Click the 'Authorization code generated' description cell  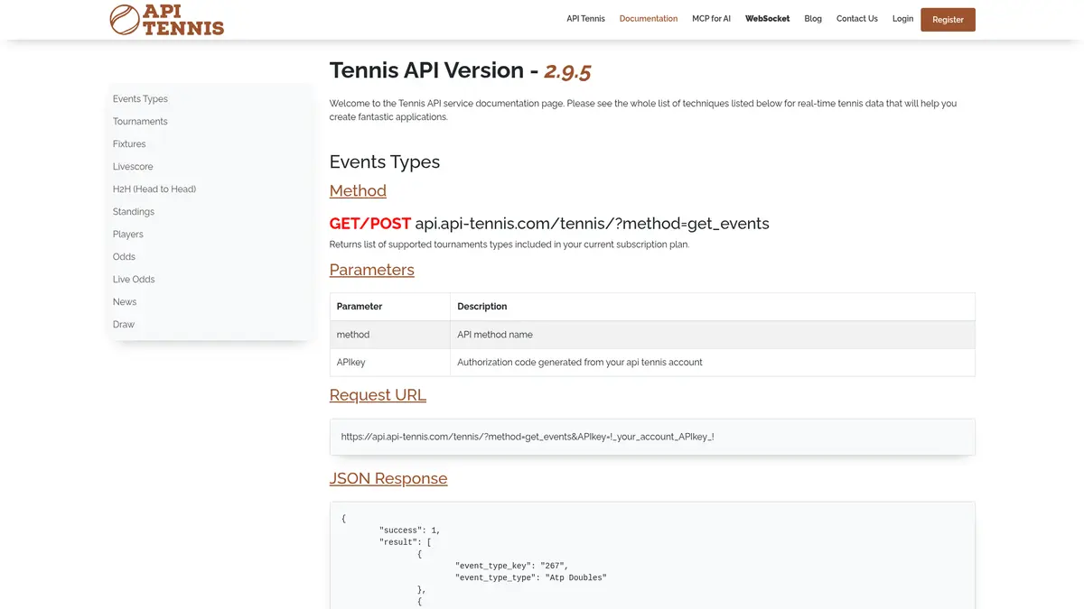pyautogui.click(x=713, y=362)
